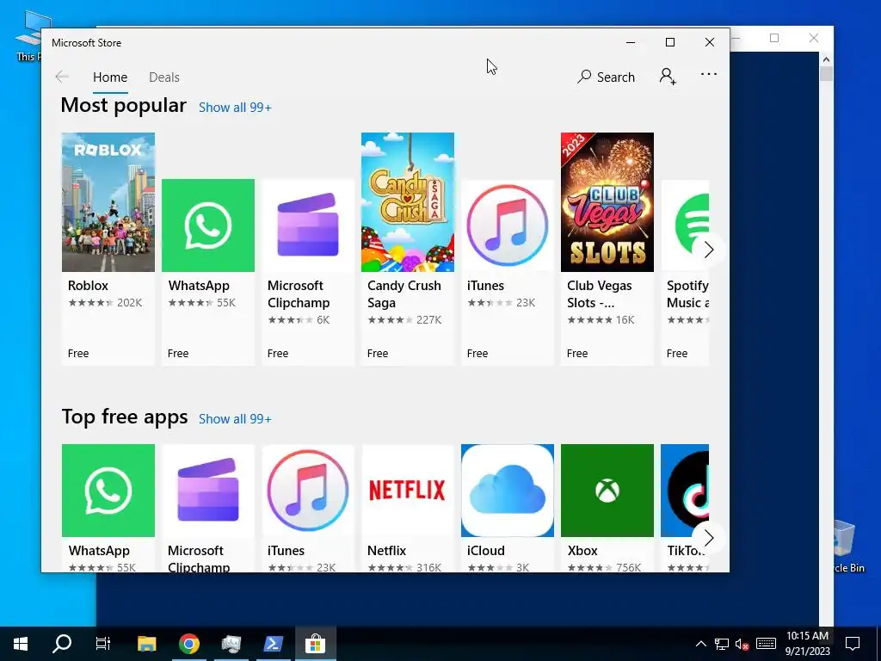
Task: Open Microsoft Clipchamp in Most popular row
Action: (x=308, y=272)
